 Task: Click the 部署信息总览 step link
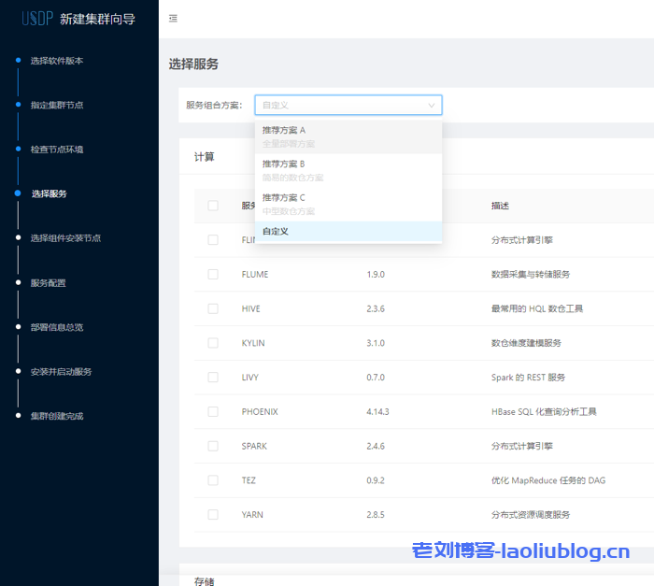click(x=57, y=327)
